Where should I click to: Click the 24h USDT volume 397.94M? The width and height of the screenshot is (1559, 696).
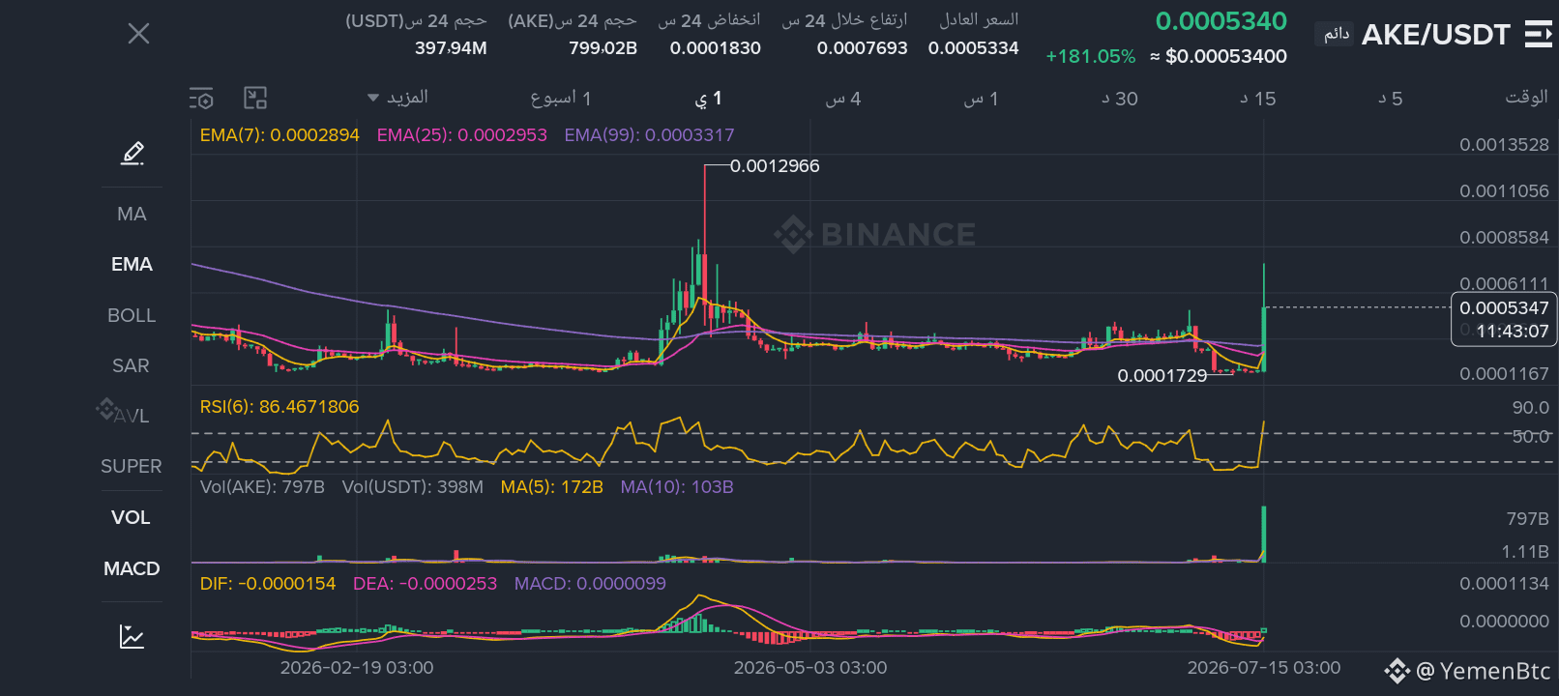[x=451, y=47]
